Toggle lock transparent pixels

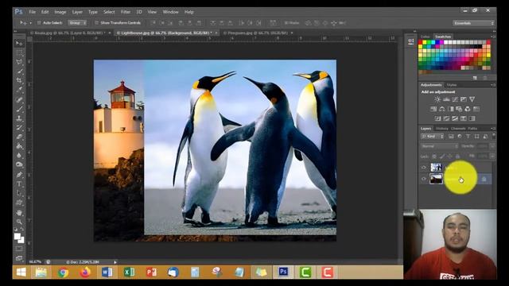click(434, 157)
